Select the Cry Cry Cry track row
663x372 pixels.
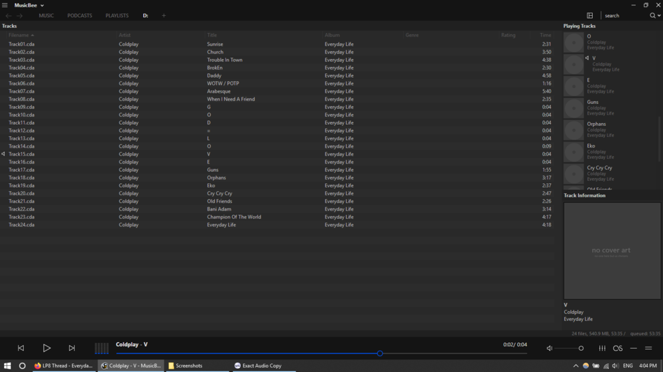277,193
